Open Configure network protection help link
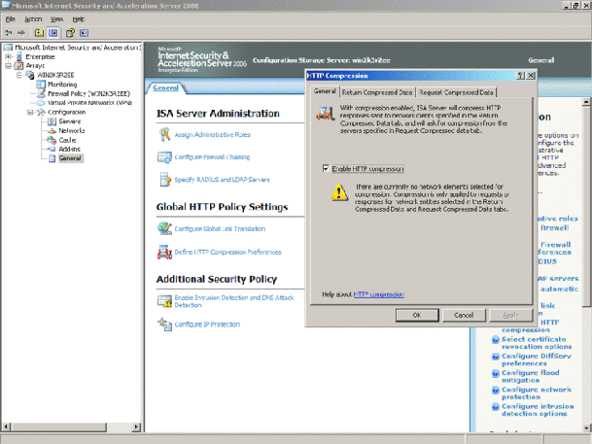Image resolution: width=592 pixels, height=444 pixels. (537, 393)
